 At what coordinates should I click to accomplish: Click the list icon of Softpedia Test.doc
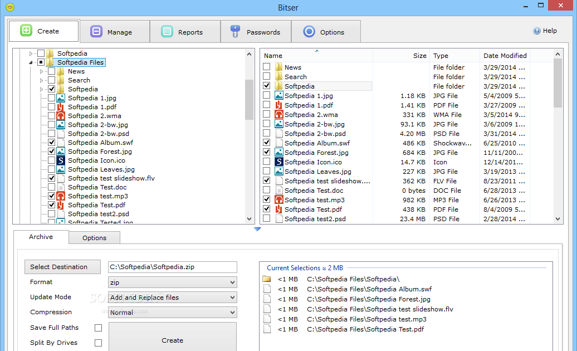pyautogui.click(x=279, y=190)
